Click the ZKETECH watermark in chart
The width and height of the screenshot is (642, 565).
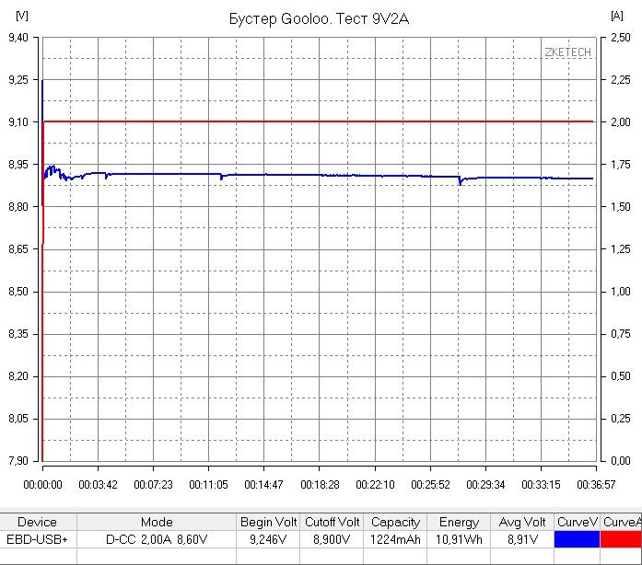[567, 52]
